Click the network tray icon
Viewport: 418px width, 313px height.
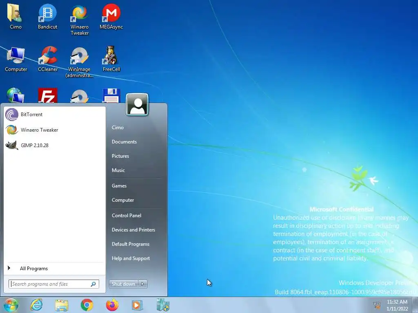click(x=377, y=305)
